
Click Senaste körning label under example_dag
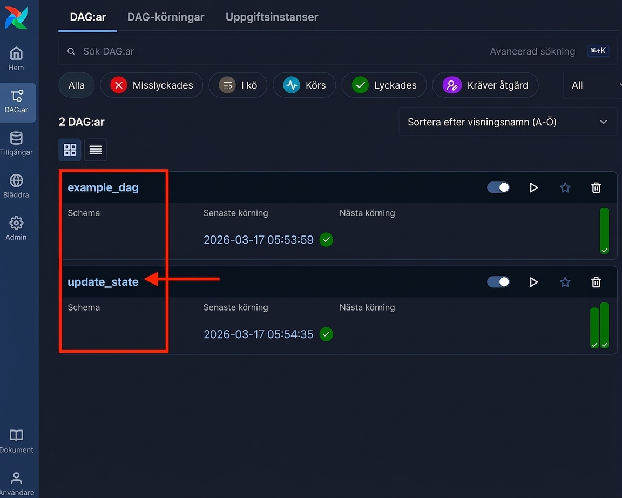(235, 213)
